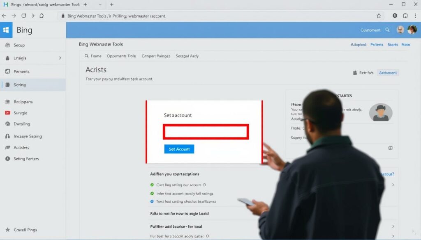
Task: Open the tab list dropdown chevron
Action: pyautogui.click(x=100, y=5)
